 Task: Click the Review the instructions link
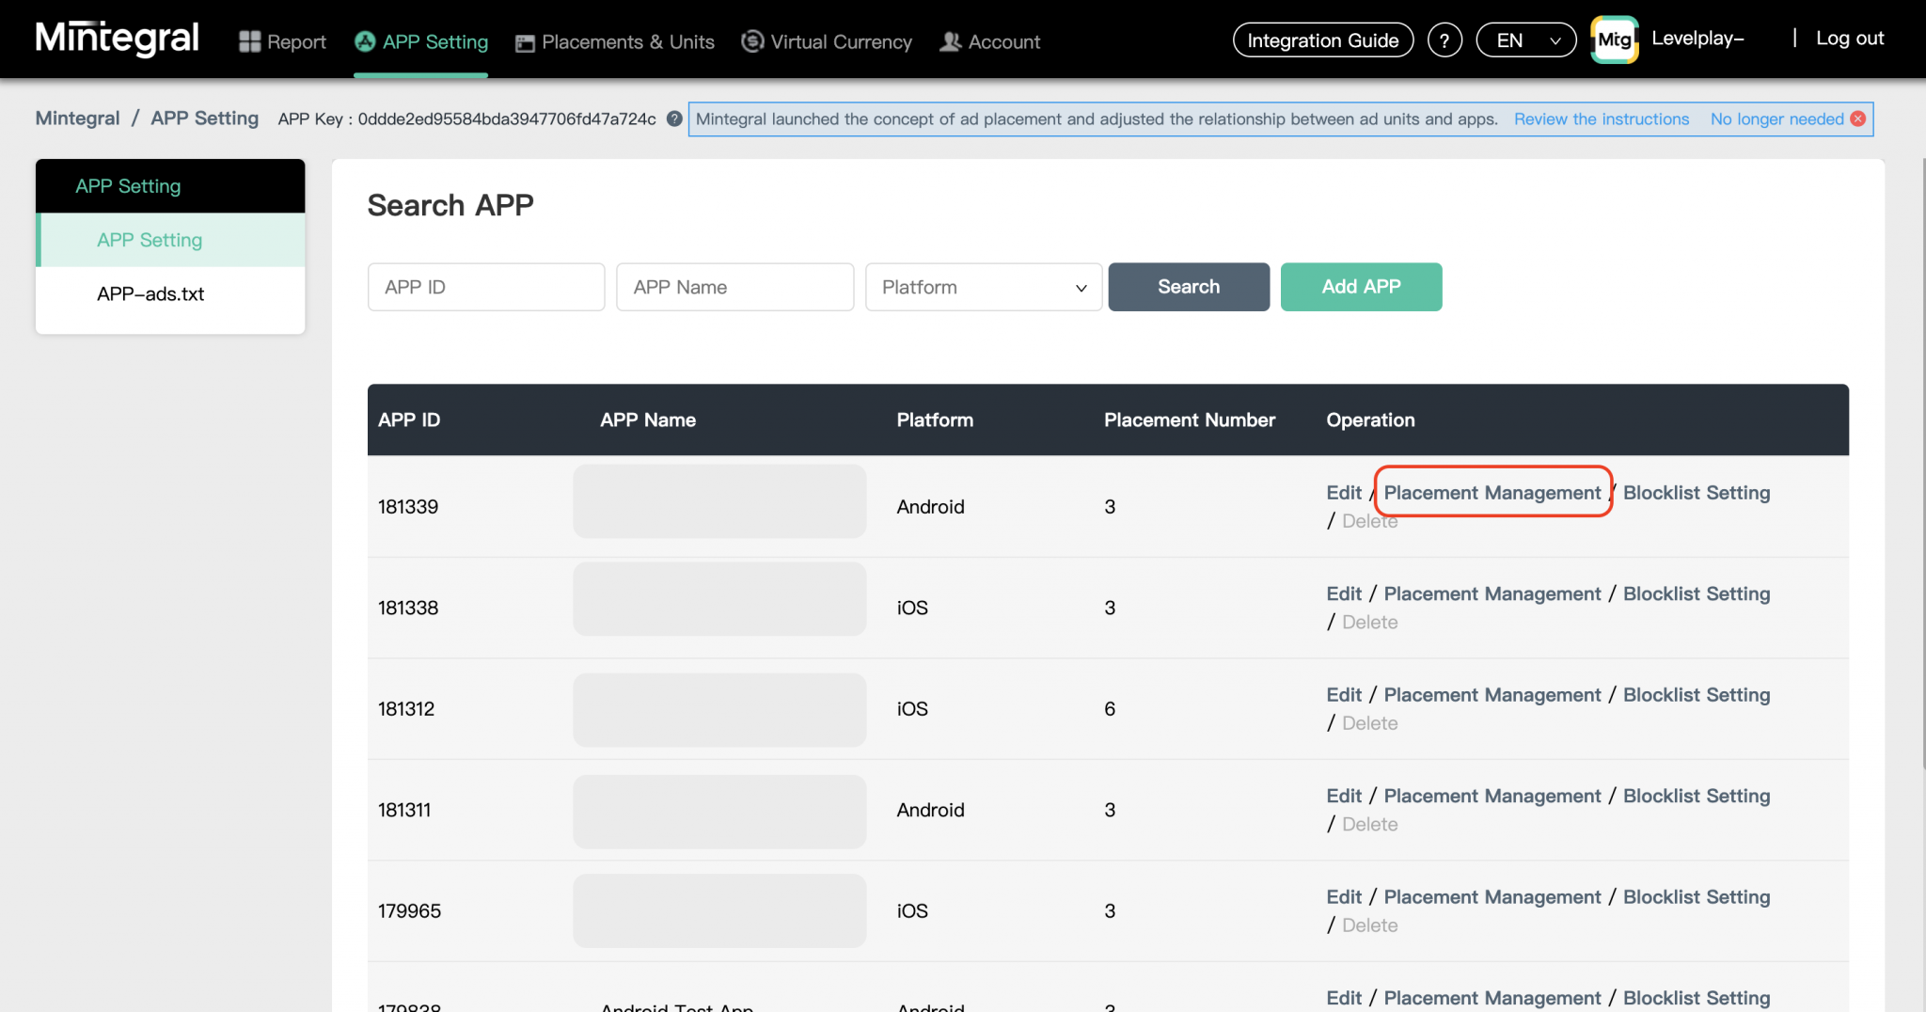point(1601,119)
